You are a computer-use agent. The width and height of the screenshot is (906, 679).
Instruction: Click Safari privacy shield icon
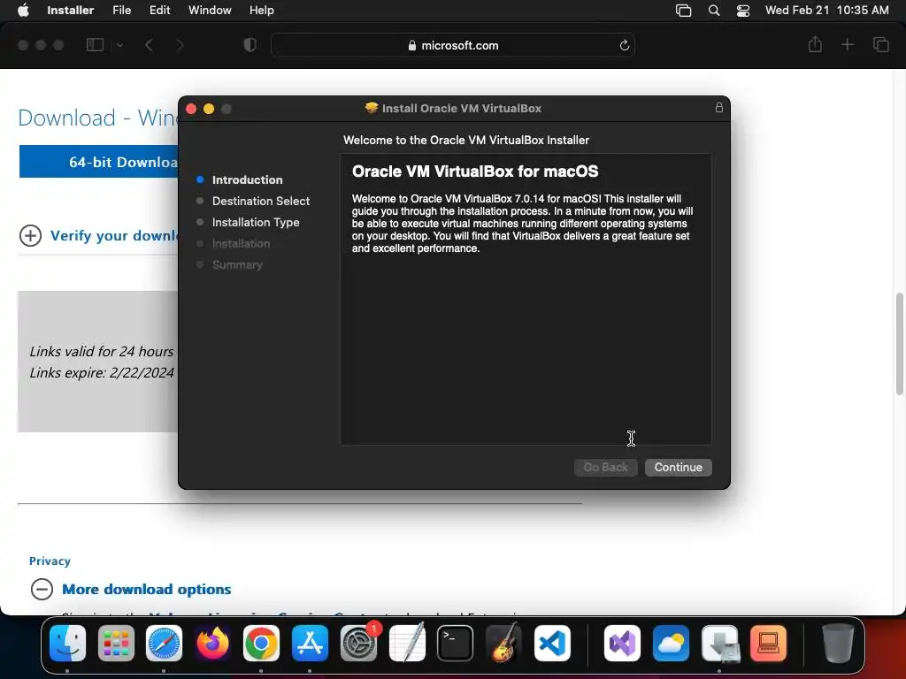point(250,45)
